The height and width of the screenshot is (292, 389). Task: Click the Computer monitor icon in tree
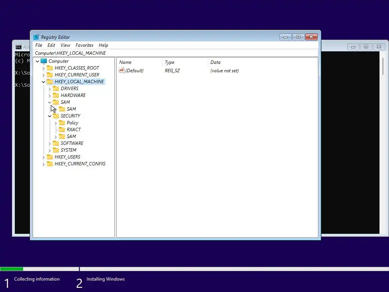click(x=44, y=61)
